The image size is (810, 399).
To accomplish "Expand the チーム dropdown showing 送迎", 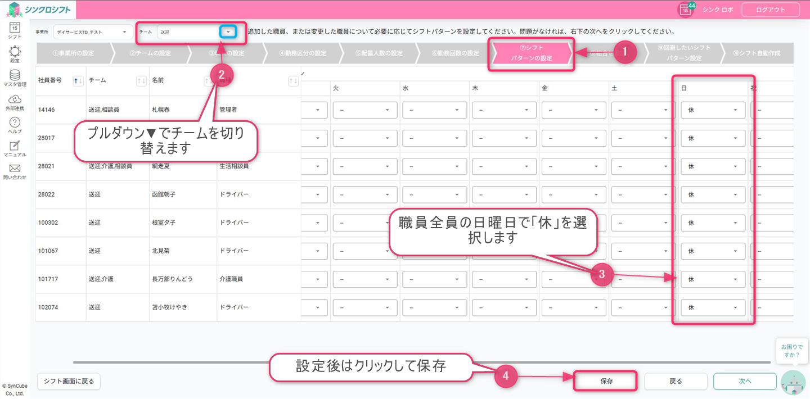I will pos(228,32).
